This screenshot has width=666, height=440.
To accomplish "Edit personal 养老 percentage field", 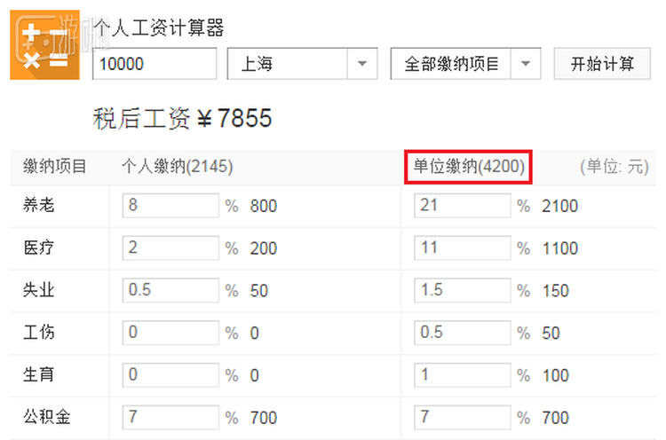I will (x=170, y=206).
